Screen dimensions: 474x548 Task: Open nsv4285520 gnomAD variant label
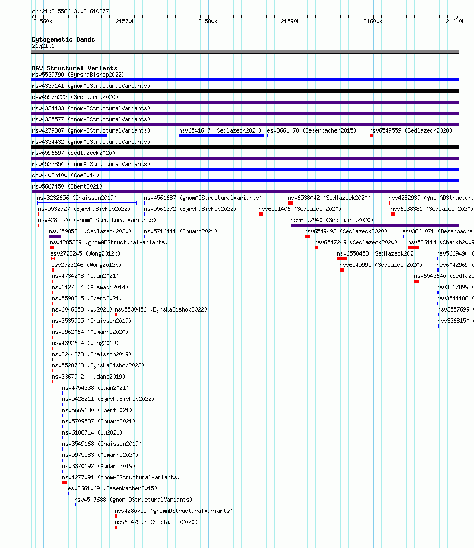pos(97,220)
